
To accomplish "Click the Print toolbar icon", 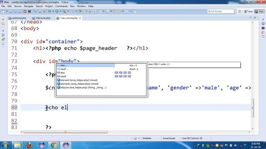I will pos(20,11).
